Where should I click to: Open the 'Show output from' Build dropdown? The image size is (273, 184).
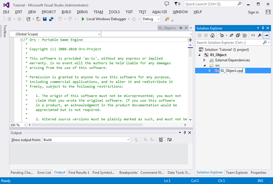click(x=86, y=140)
